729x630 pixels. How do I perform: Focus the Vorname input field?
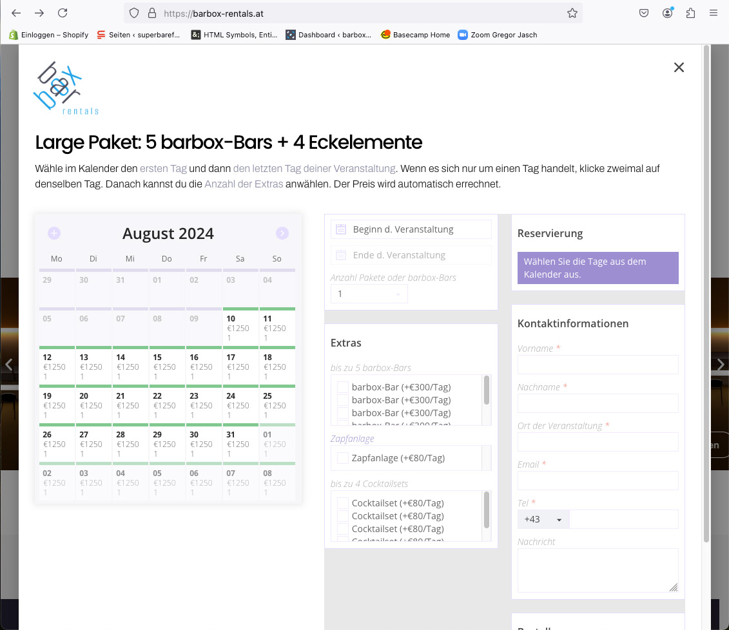click(x=598, y=365)
